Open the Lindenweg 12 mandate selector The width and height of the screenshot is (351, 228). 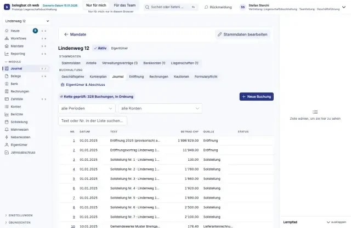click(x=27, y=21)
